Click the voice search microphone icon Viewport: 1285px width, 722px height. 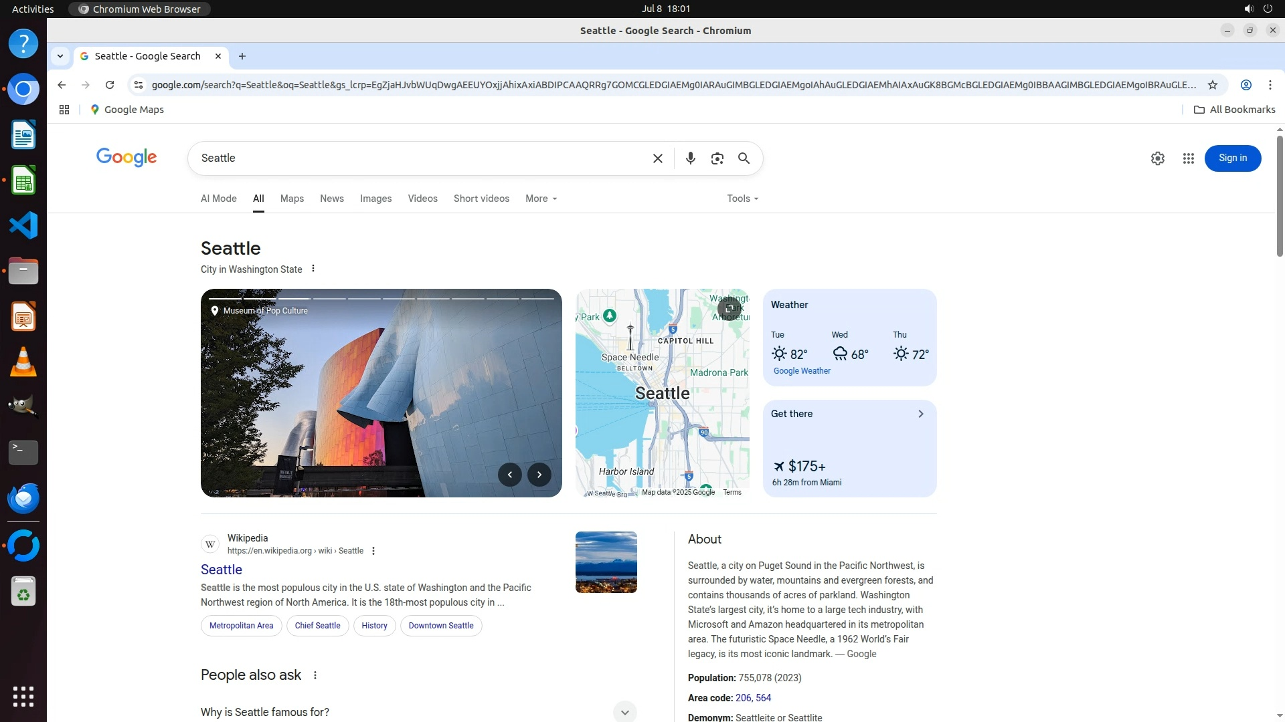[690, 158]
